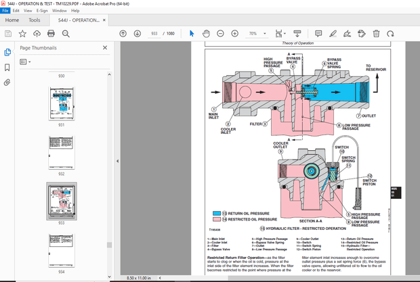Select page 934 thumbnail

coord(62,250)
